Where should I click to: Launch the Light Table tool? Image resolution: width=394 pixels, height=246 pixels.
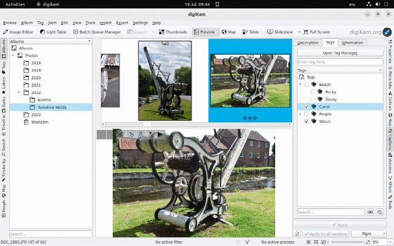[54, 32]
